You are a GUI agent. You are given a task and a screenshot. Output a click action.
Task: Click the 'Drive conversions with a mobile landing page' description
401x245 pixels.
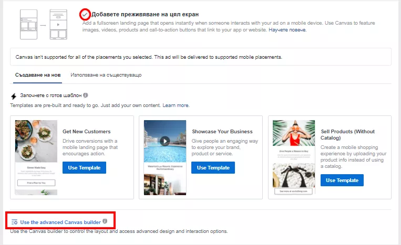(90, 147)
